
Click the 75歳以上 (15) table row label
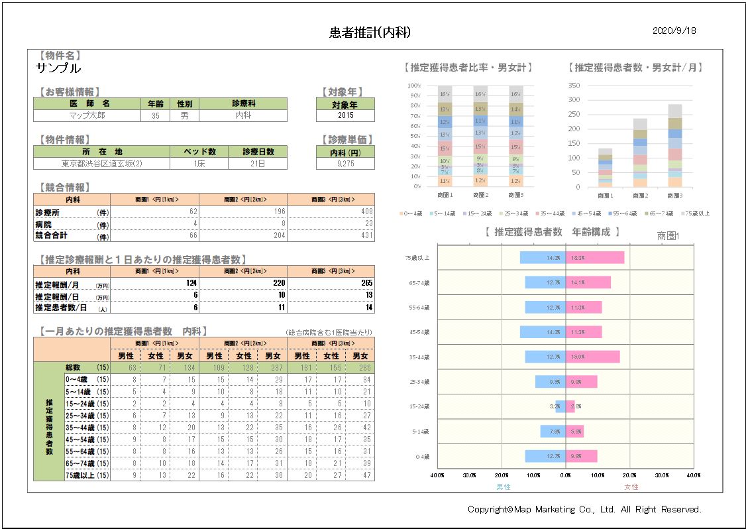pyautogui.click(x=87, y=475)
